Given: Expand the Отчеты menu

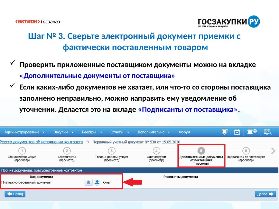Looking at the screenshot, I should (x=120, y=132).
